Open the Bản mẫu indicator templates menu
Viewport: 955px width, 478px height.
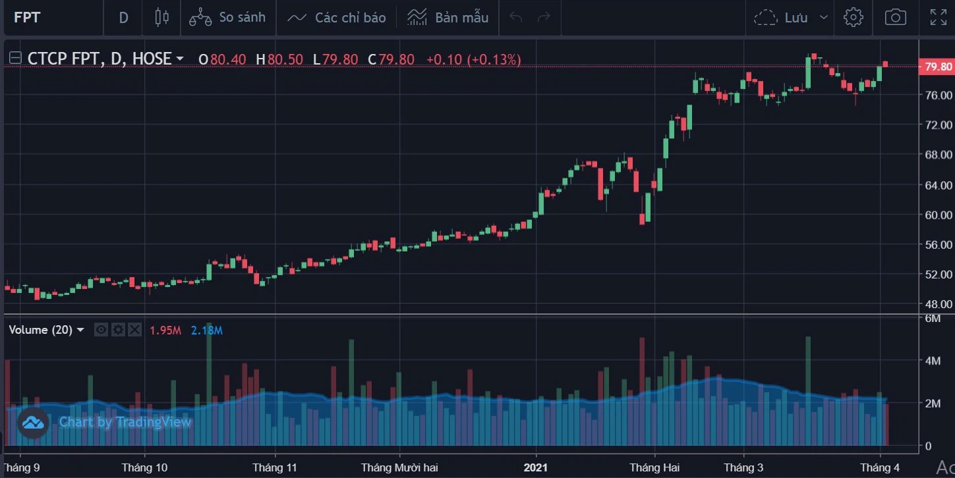[448, 18]
